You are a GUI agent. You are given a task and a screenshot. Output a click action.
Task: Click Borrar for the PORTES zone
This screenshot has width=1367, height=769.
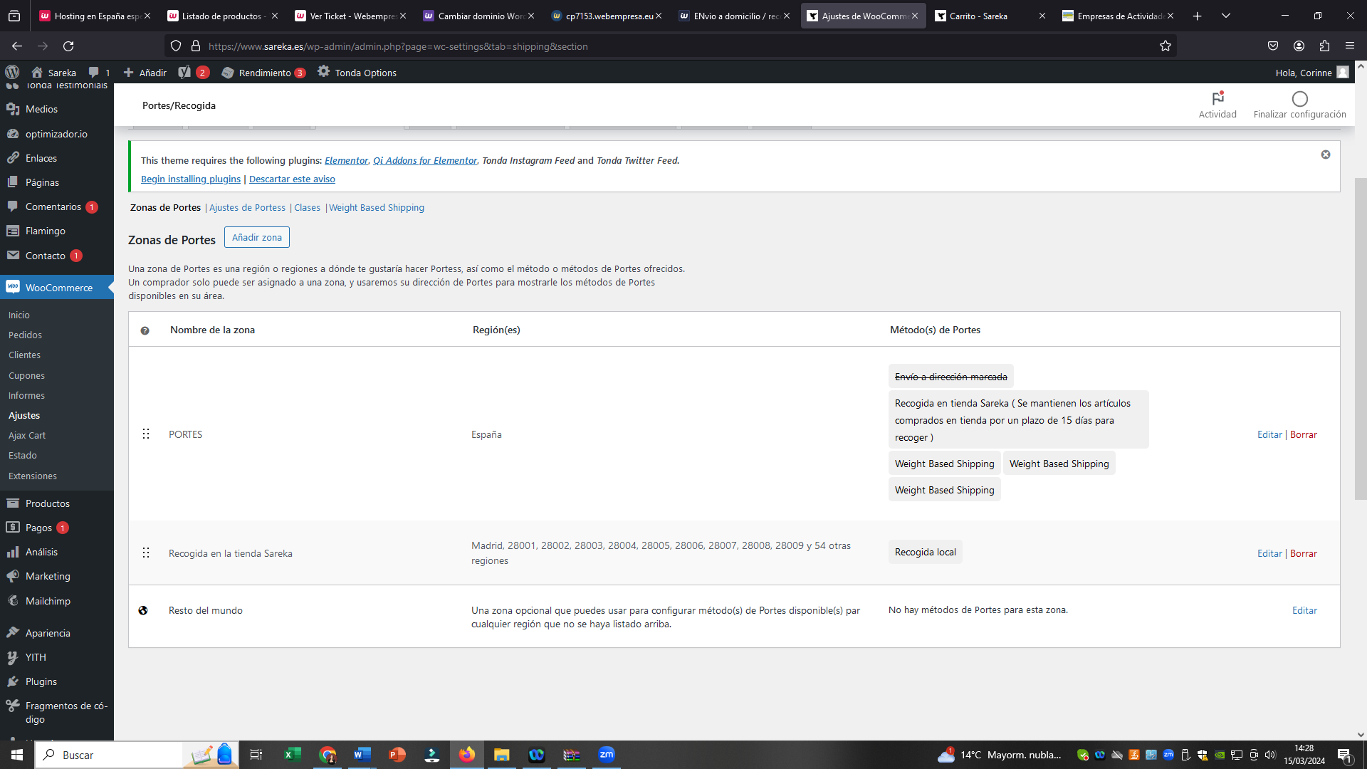(x=1304, y=434)
